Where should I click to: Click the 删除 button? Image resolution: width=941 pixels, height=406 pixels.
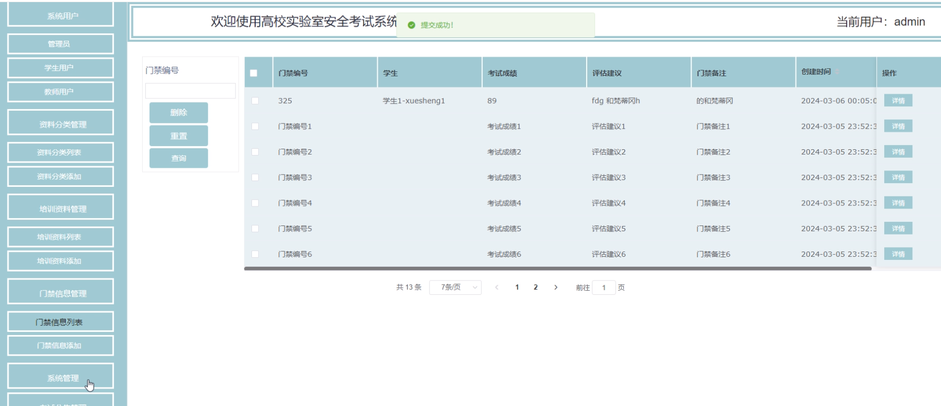tap(179, 112)
